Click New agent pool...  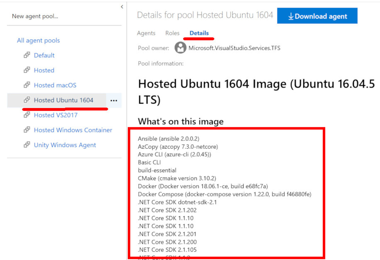(35, 16)
